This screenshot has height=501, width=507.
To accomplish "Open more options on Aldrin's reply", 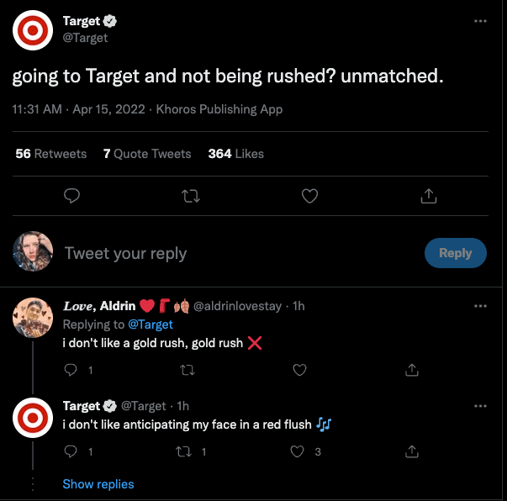I will click(x=480, y=306).
